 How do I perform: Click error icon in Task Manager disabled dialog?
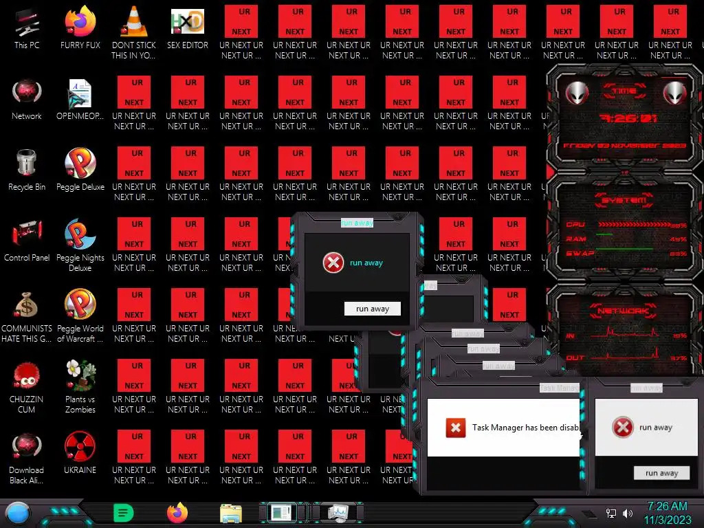[455, 428]
